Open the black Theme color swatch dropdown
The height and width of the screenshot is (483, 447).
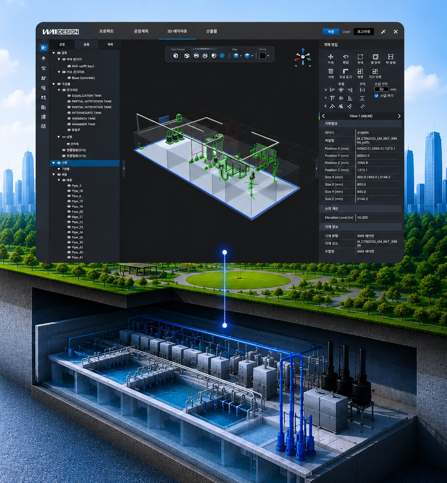(x=265, y=56)
